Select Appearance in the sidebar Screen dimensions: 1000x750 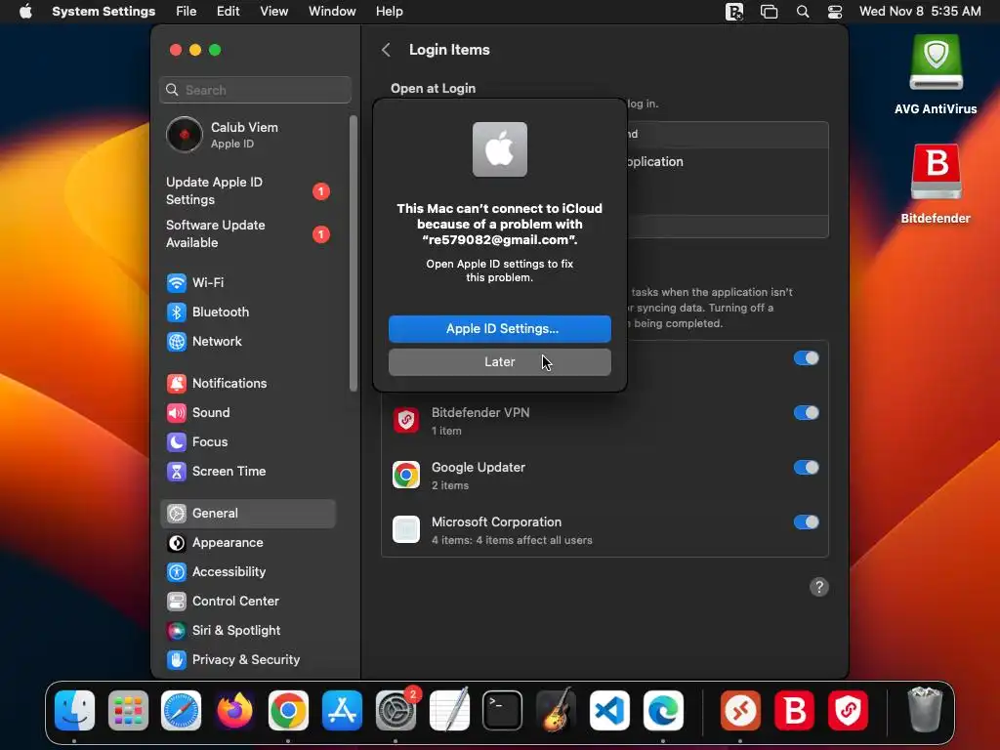pyautogui.click(x=247, y=543)
